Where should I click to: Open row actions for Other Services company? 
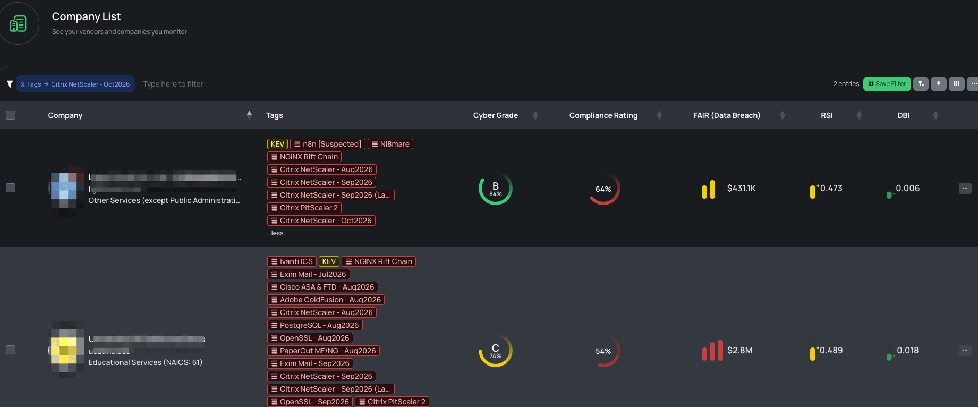click(965, 188)
